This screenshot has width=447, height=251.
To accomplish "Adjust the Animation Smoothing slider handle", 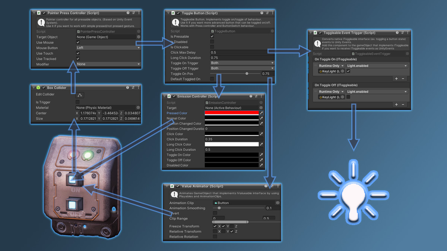I will (219, 208).
